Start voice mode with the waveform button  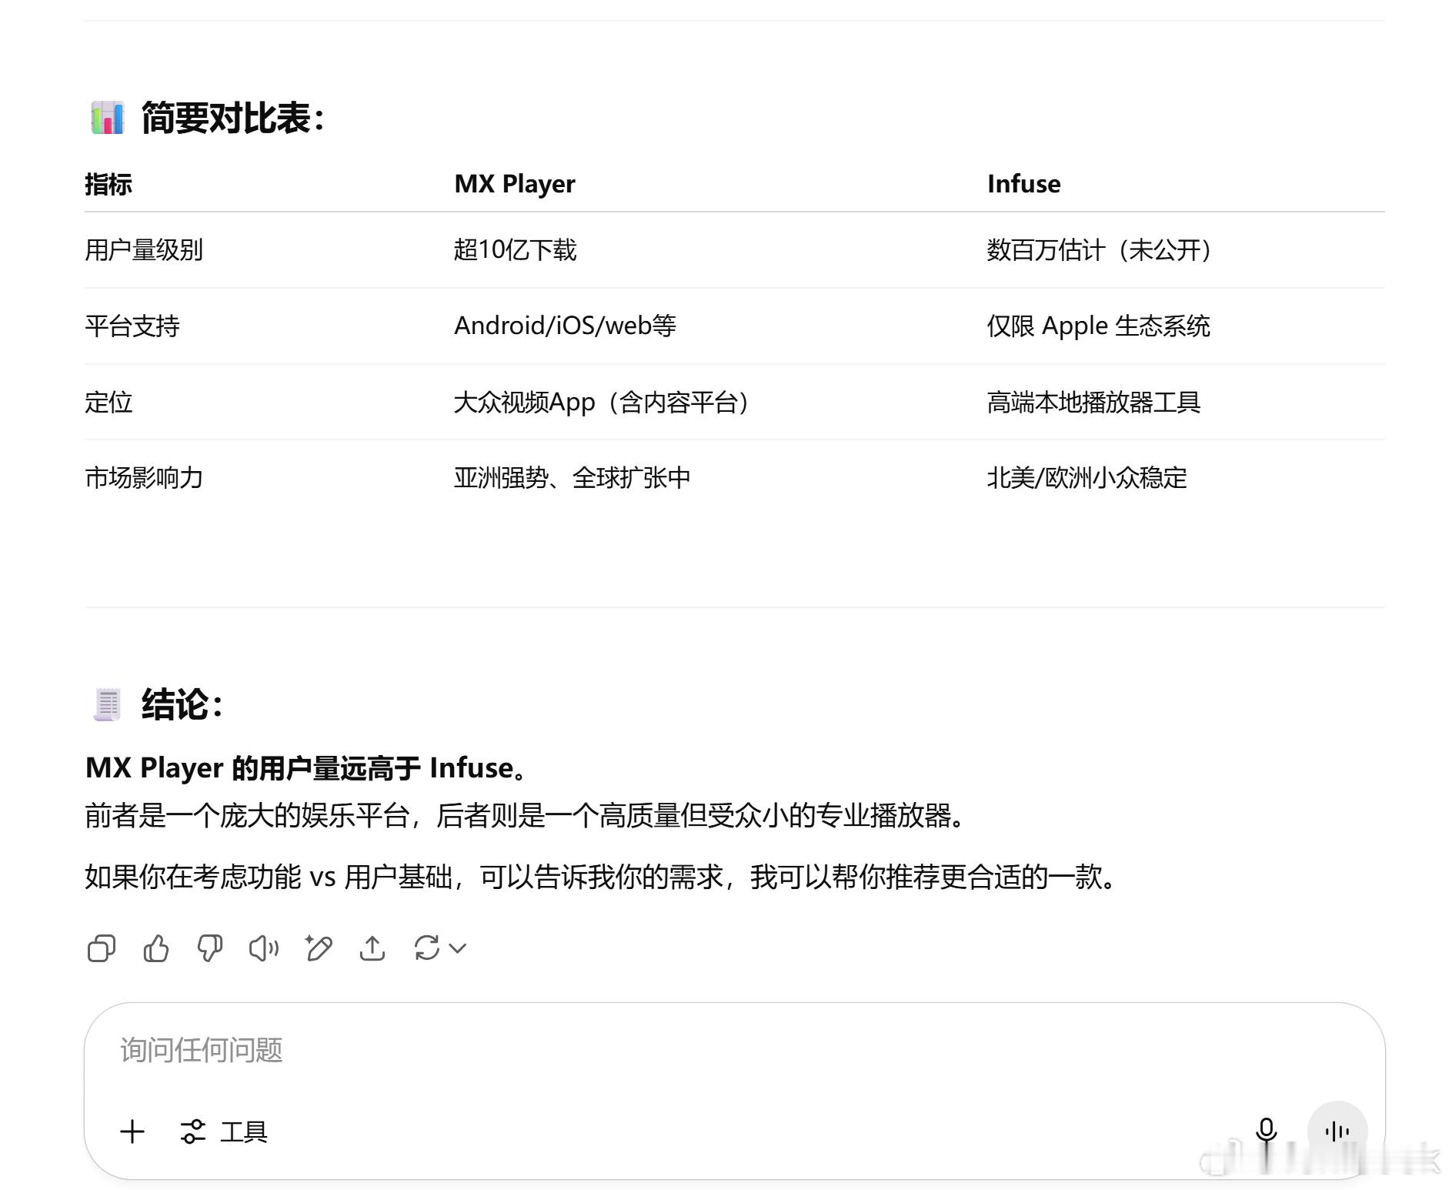1337,1131
